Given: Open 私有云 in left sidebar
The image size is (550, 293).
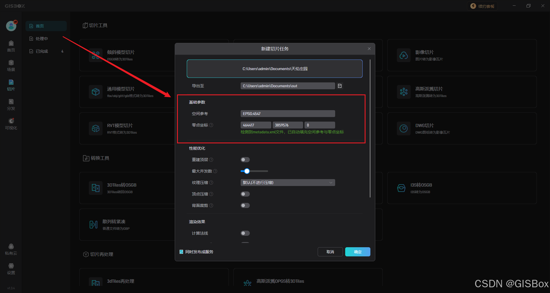Looking at the screenshot, I should click(x=11, y=249).
